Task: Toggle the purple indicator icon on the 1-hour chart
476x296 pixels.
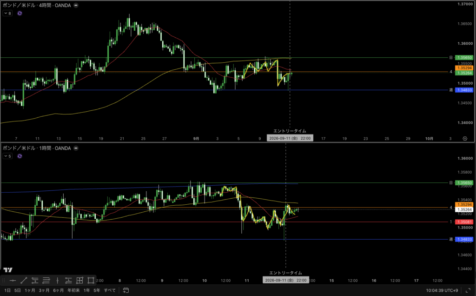Action: (20, 156)
